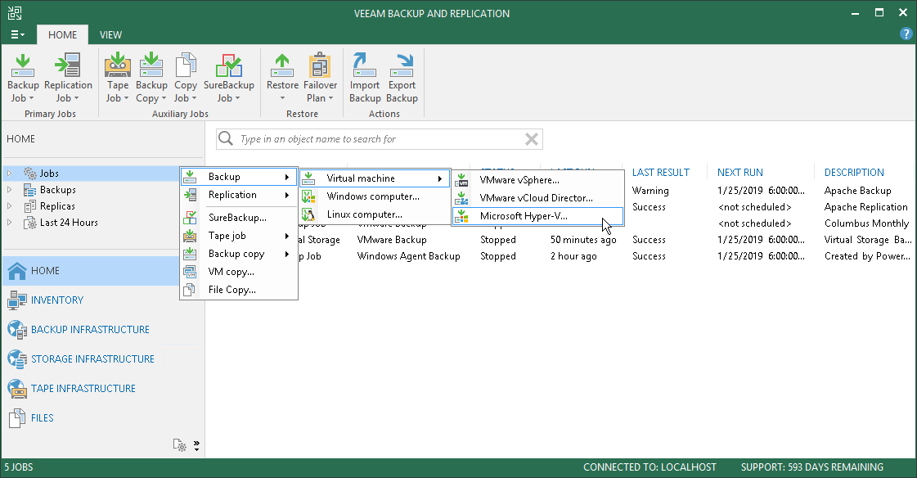Screen dimensions: 917x478
Task: Open the Copy Job ribbon button
Action: point(186,78)
